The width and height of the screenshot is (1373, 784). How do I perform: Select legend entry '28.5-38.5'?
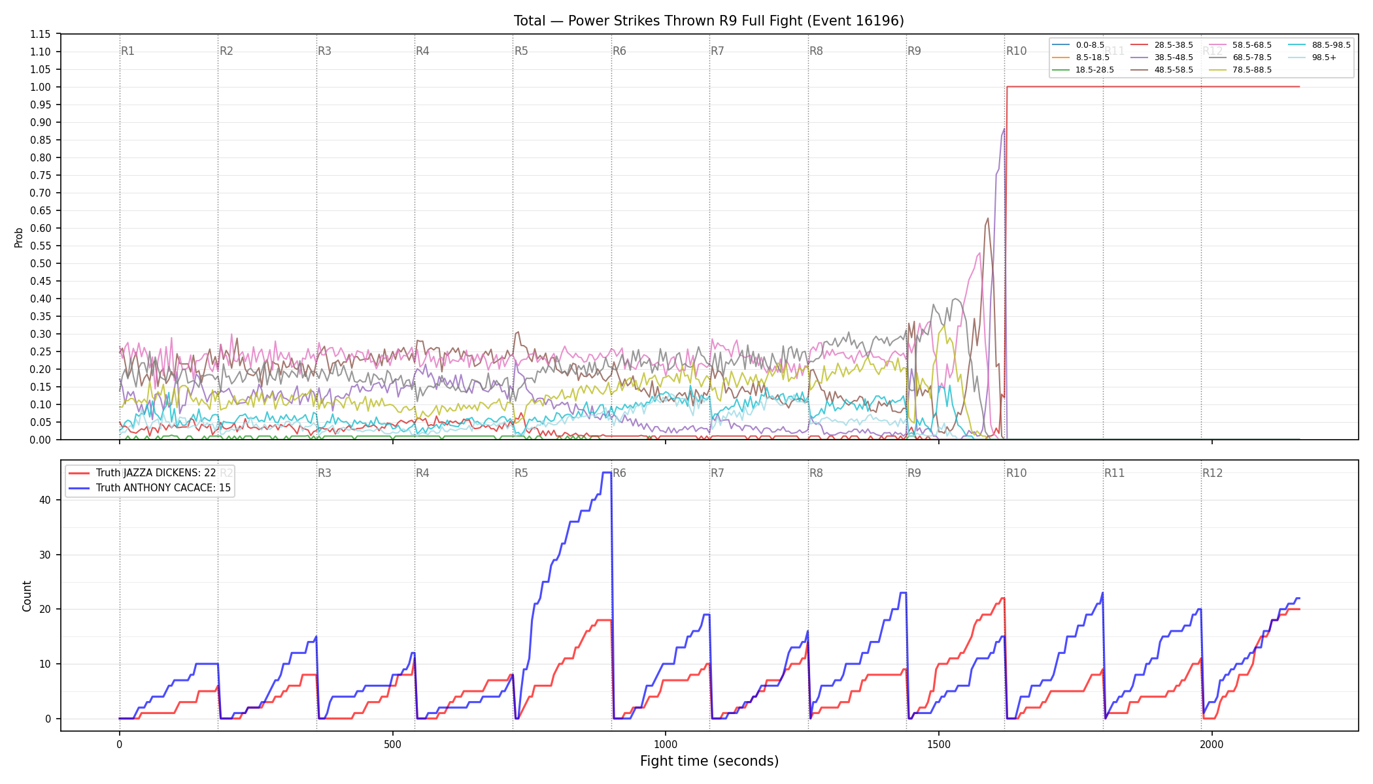(1162, 45)
